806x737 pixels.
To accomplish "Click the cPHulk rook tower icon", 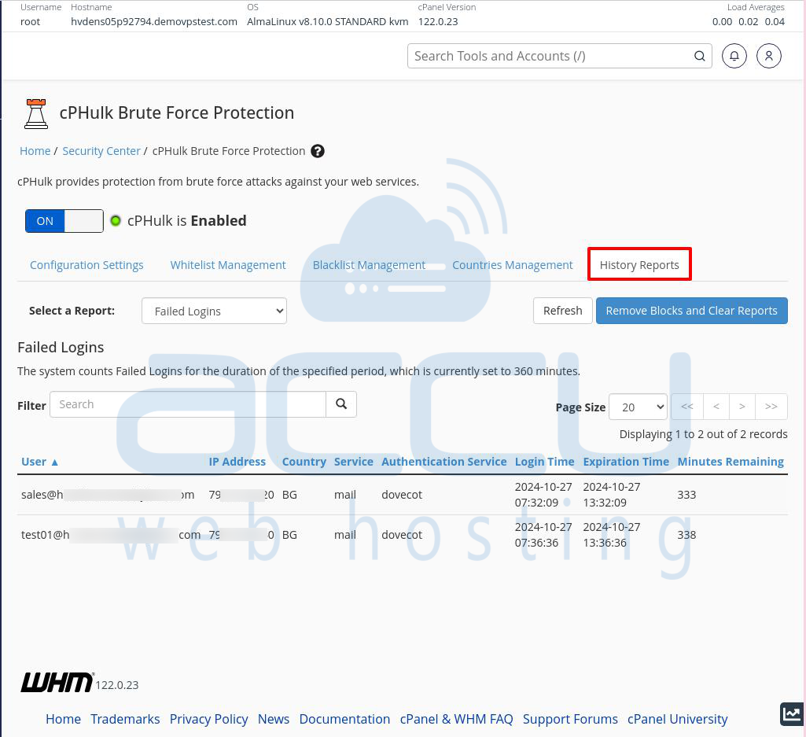I will (x=36, y=114).
